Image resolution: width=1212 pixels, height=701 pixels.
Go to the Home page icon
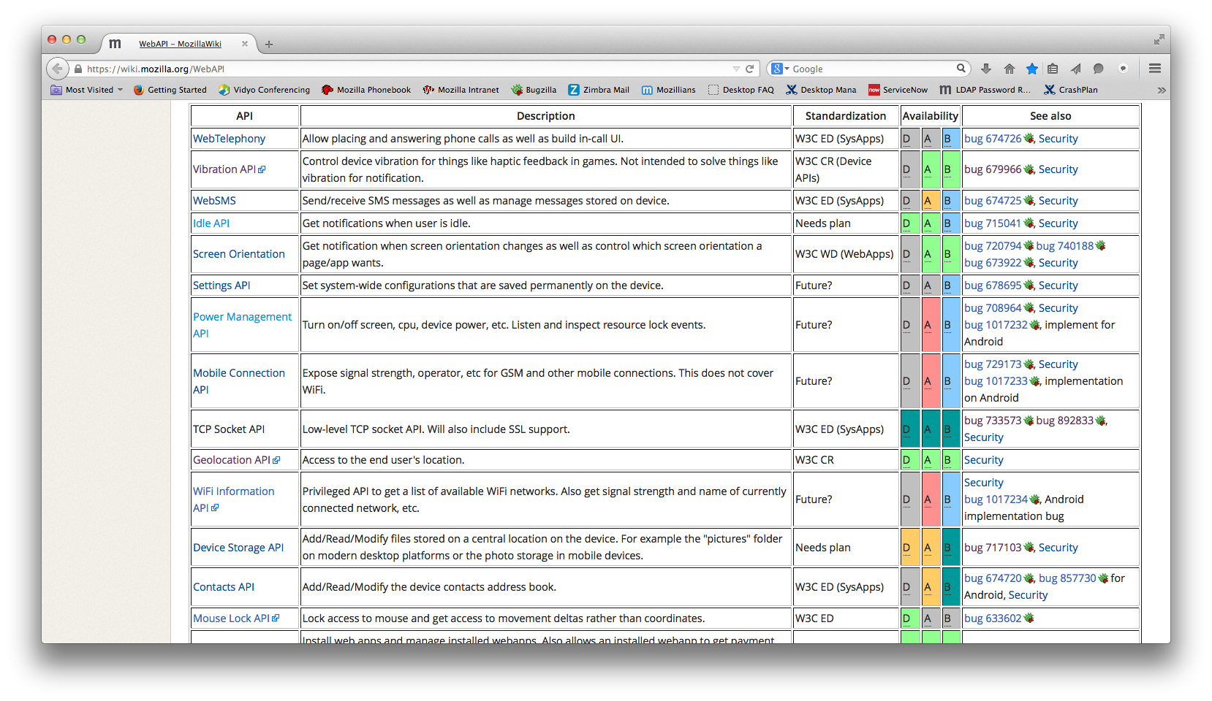tap(1009, 69)
